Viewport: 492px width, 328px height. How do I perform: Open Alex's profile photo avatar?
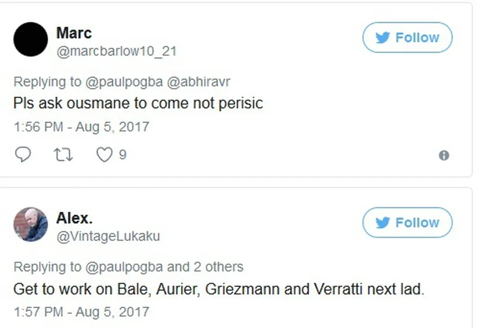(30, 224)
